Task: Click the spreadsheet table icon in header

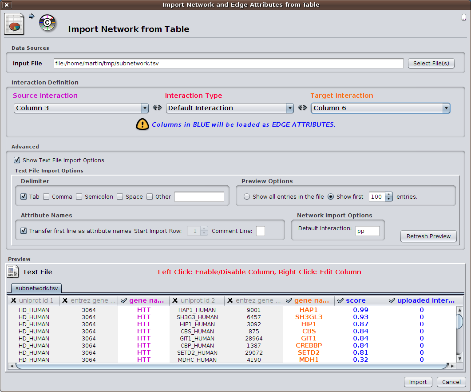Action: tap(14, 24)
